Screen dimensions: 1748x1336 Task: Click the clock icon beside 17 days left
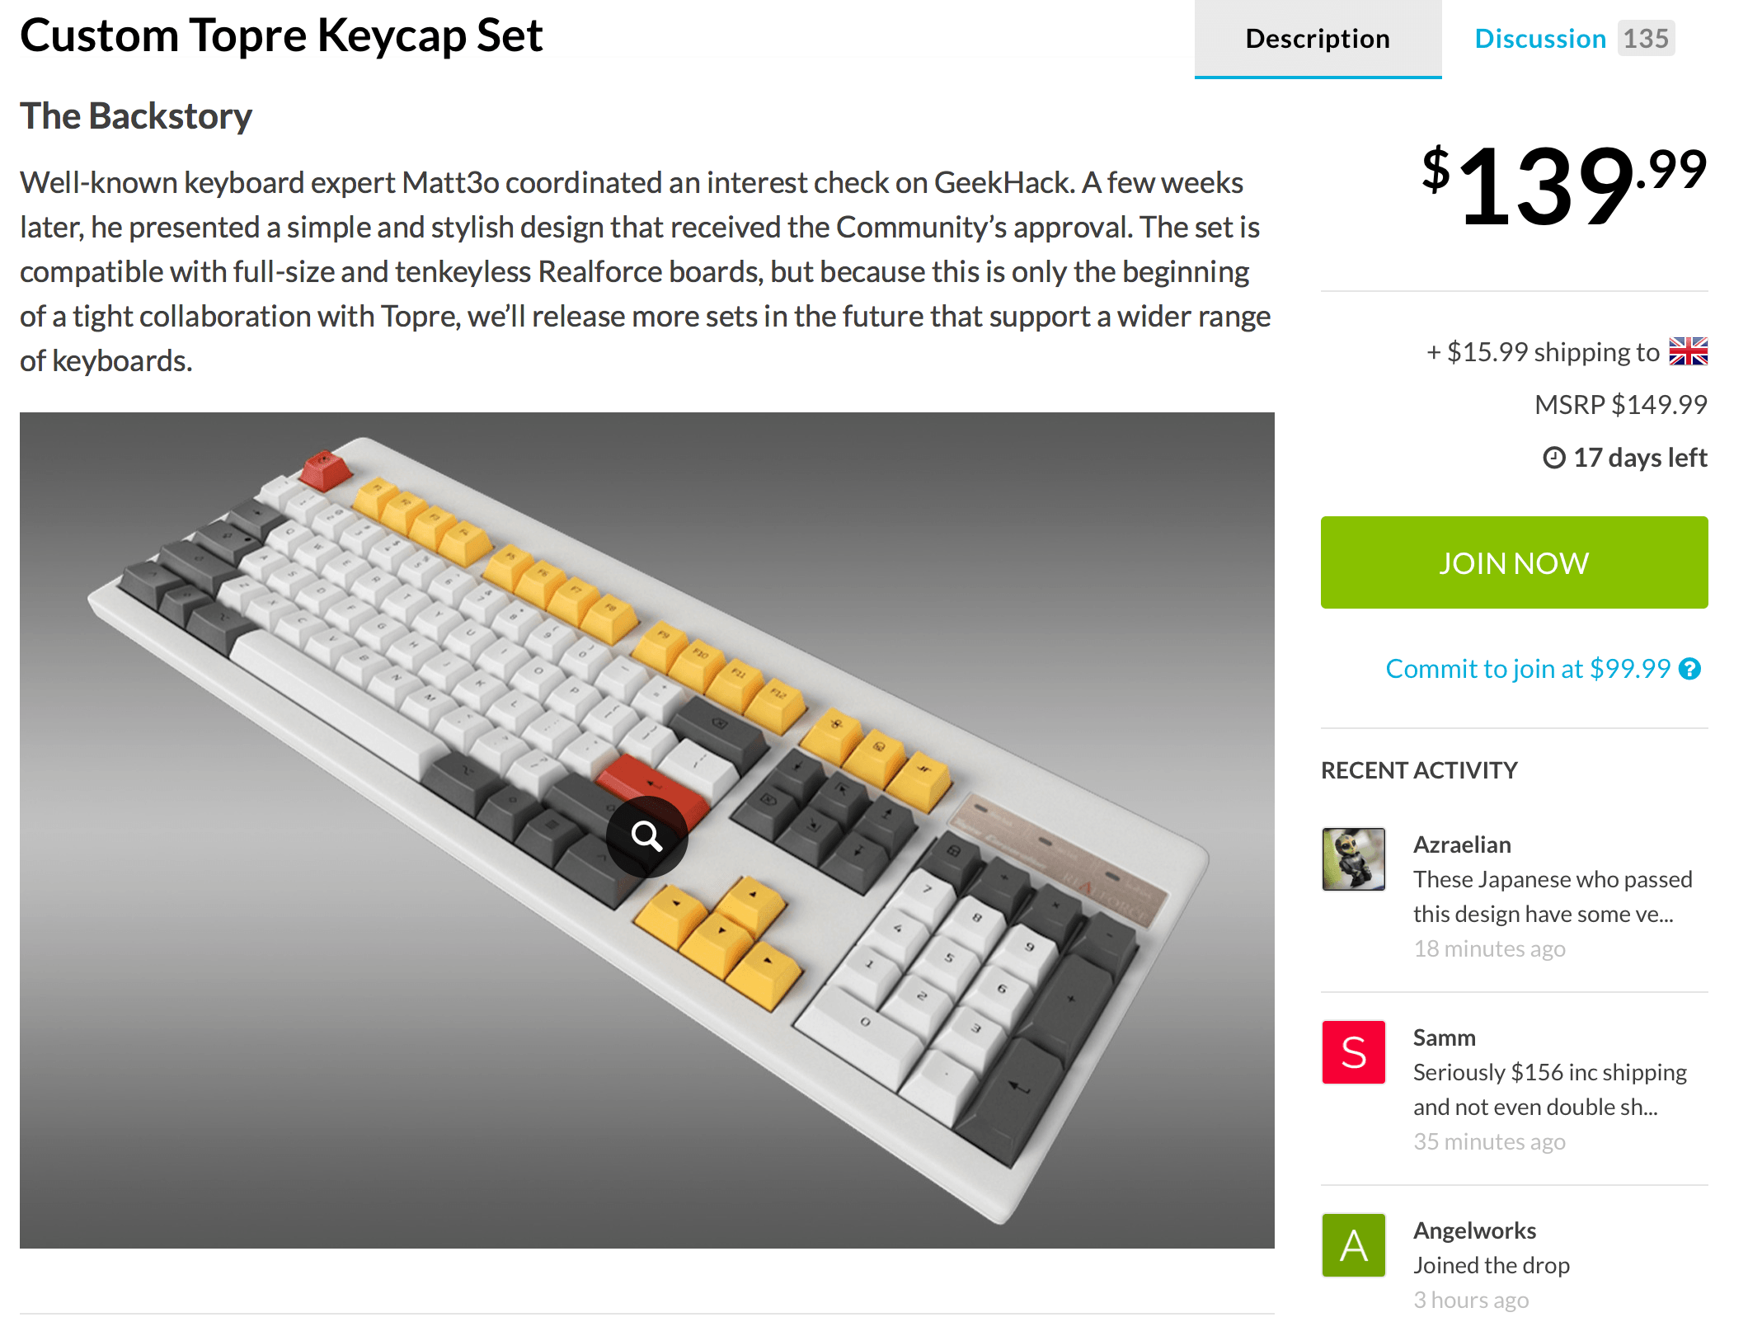point(1554,458)
